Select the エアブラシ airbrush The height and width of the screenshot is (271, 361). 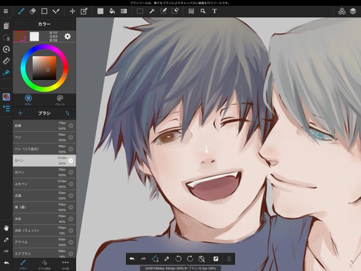coord(44,253)
